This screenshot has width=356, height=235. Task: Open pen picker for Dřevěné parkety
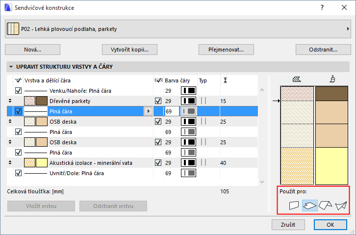[x=188, y=101]
